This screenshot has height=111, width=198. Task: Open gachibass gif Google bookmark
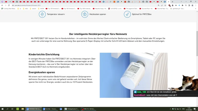tap(177, 9)
